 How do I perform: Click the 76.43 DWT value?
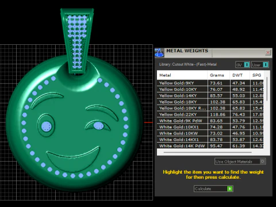pyautogui.click(x=239, y=114)
